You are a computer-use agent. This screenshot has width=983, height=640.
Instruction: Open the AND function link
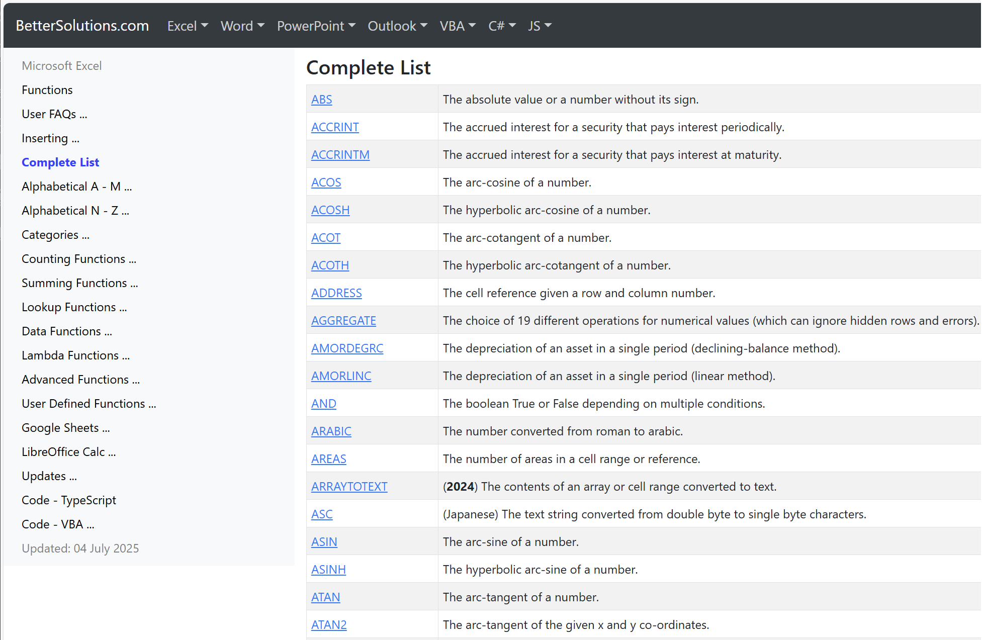pyautogui.click(x=324, y=404)
